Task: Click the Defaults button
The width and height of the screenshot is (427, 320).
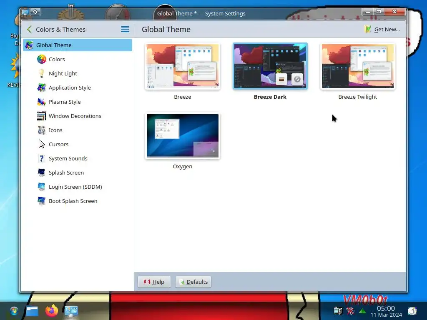Action: (193, 282)
